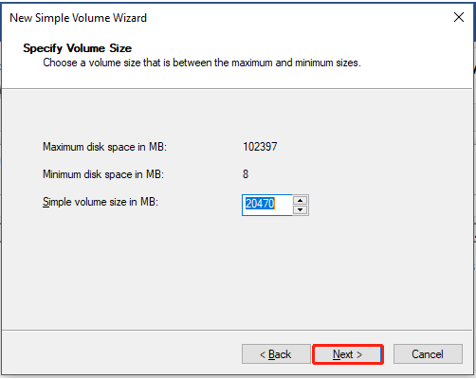Click blank space inside the size field after 20470
Viewport: 476px width, 379px height.
coord(284,205)
